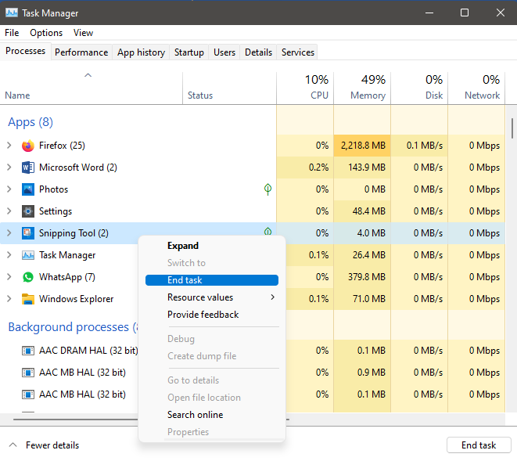Screen dimensions: 517x461
Task: Switch to the Performance tab
Action: (81, 52)
